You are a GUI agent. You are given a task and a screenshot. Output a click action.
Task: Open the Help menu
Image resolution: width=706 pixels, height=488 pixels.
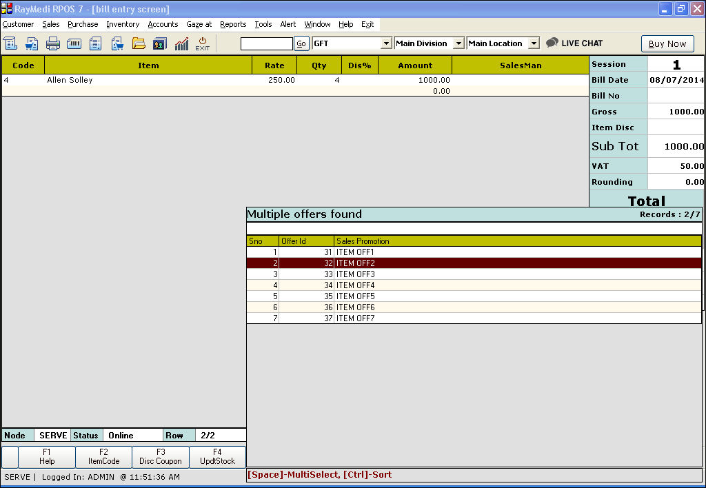(x=346, y=24)
